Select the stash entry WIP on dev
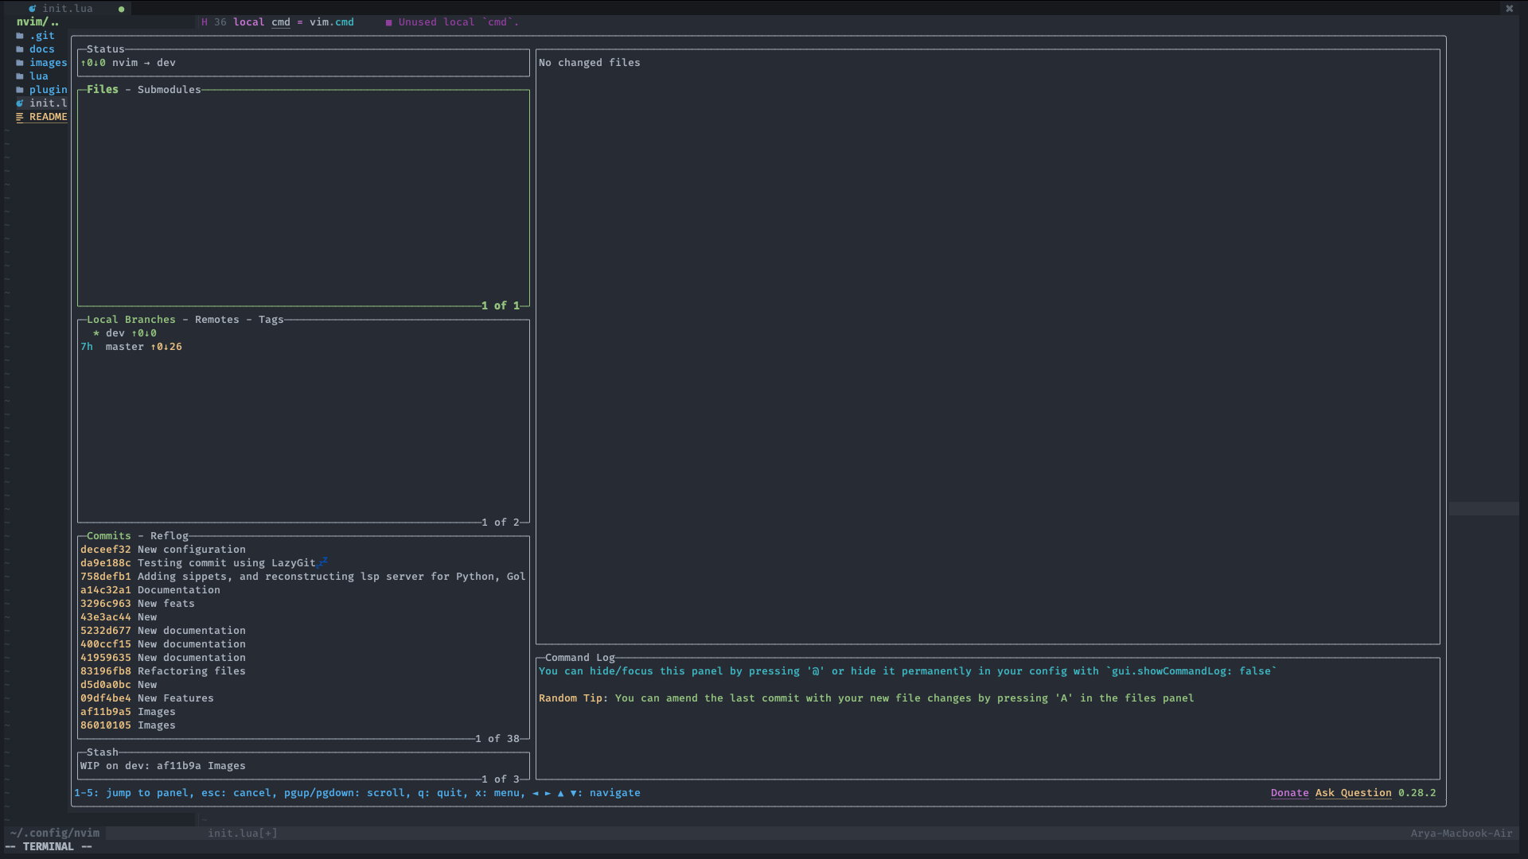The image size is (1528, 859). click(x=163, y=766)
